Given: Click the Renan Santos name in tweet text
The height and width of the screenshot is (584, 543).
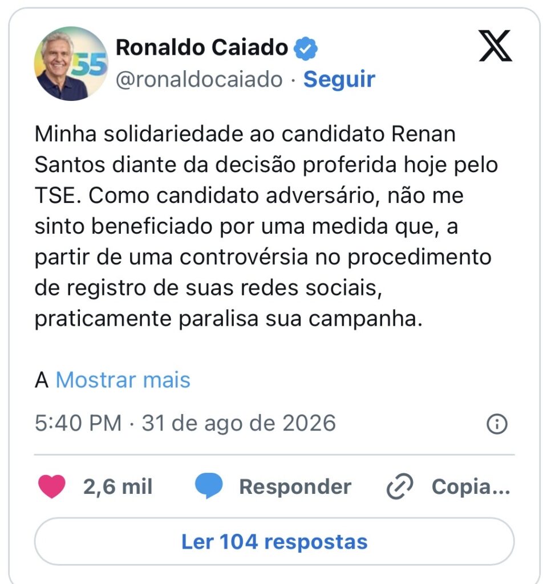Looking at the screenshot, I should 245,149.
